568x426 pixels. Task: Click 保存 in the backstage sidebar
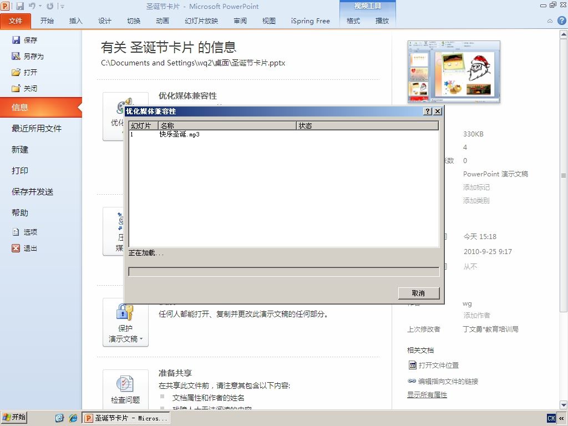pos(24,40)
